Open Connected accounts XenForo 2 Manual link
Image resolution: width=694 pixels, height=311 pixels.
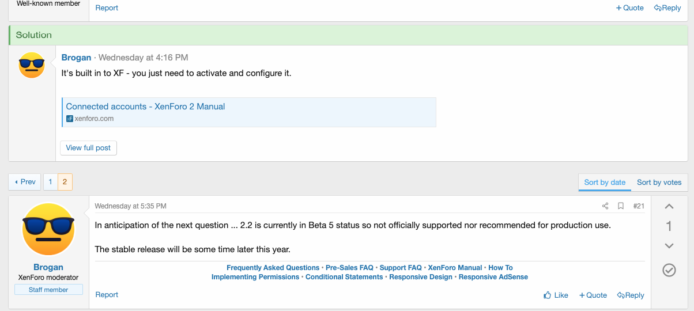click(145, 107)
